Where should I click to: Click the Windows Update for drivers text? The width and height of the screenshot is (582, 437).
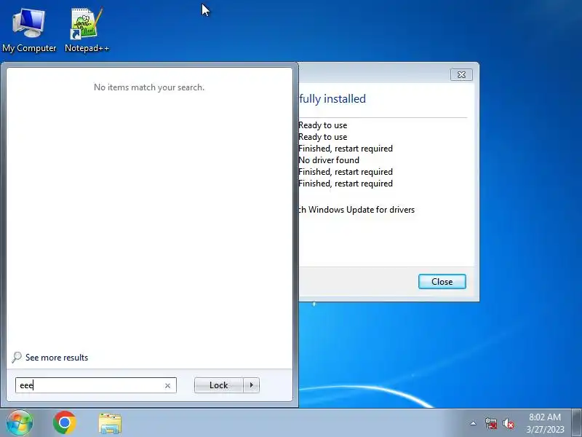(x=356, y=210)
